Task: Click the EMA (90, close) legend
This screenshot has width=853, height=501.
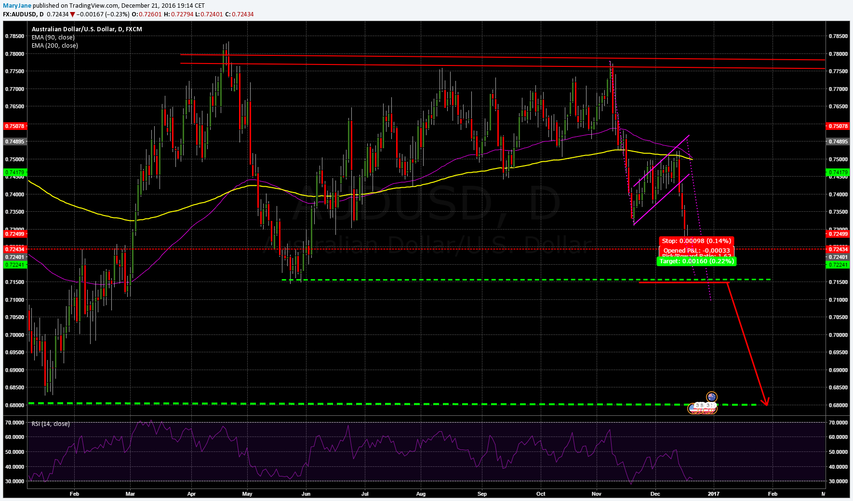Action: [x=53, y=38]
